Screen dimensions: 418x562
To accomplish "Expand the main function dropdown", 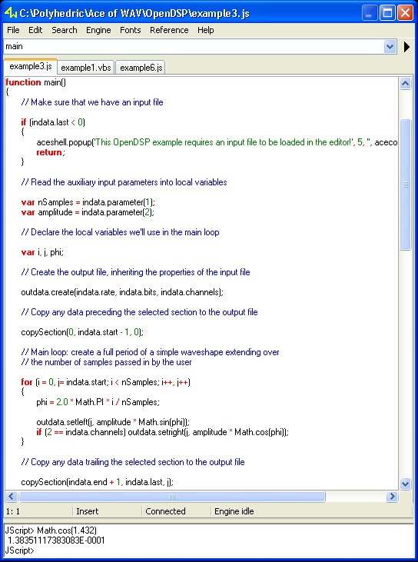I will tap(390, 47).
